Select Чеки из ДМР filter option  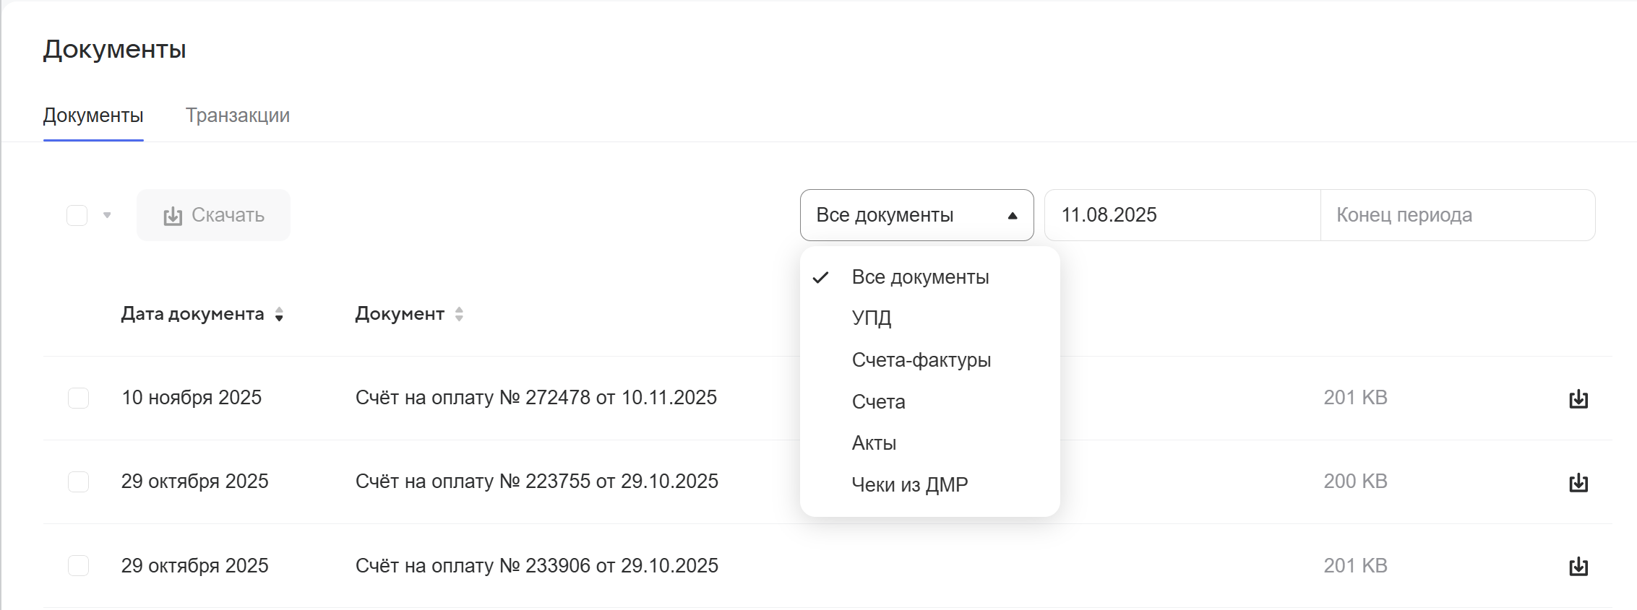click(909, 484)
